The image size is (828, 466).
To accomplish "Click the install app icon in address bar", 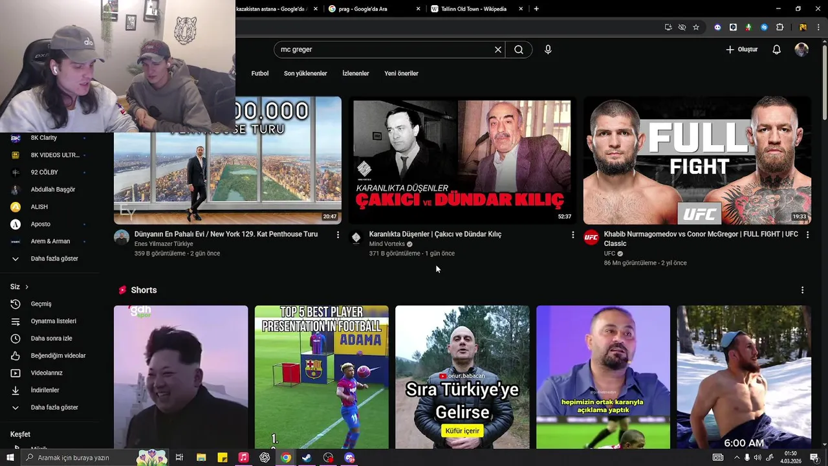I will (x=668, y=27).
